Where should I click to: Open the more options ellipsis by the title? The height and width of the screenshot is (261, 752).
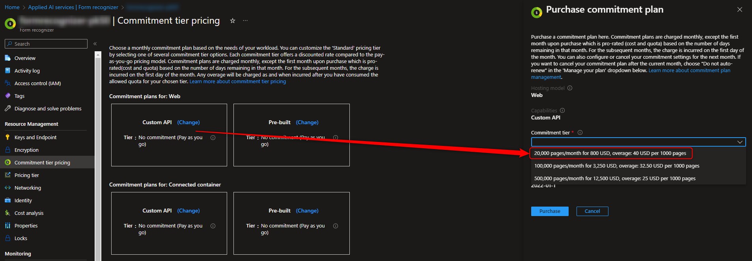[245, 21]
